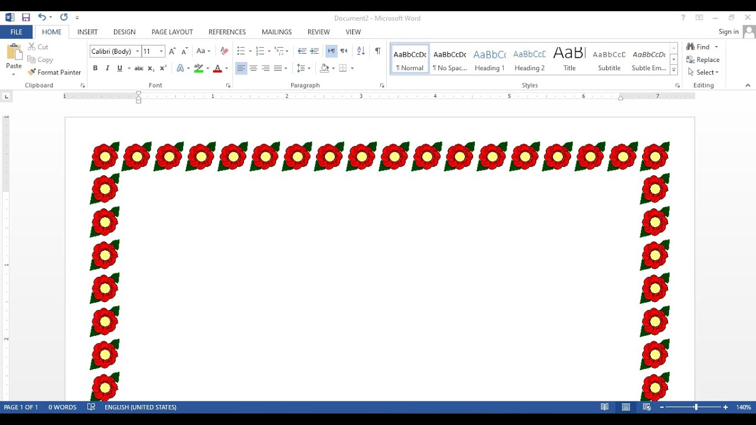The image size is (756, 425).
Task: Toggle subscript formatting
Action: (151, 68)
